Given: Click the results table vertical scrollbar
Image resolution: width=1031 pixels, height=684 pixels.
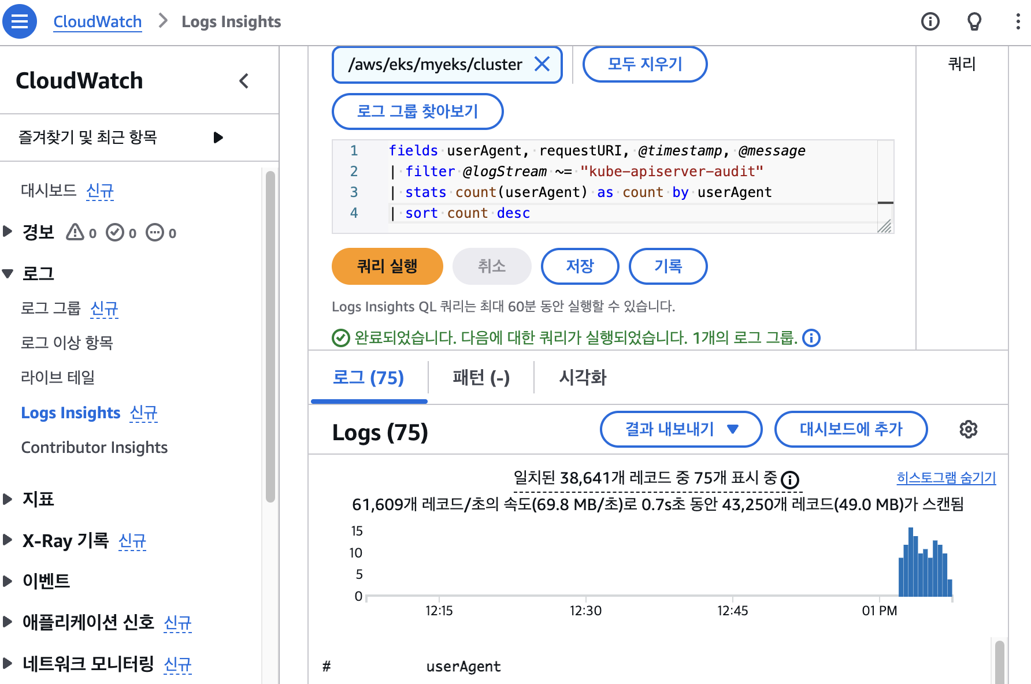Looking at the screenshot, I should click(x=1000, y=662).
